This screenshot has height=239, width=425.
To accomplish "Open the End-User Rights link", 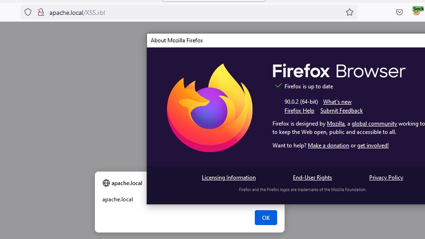I will [312, 178].
